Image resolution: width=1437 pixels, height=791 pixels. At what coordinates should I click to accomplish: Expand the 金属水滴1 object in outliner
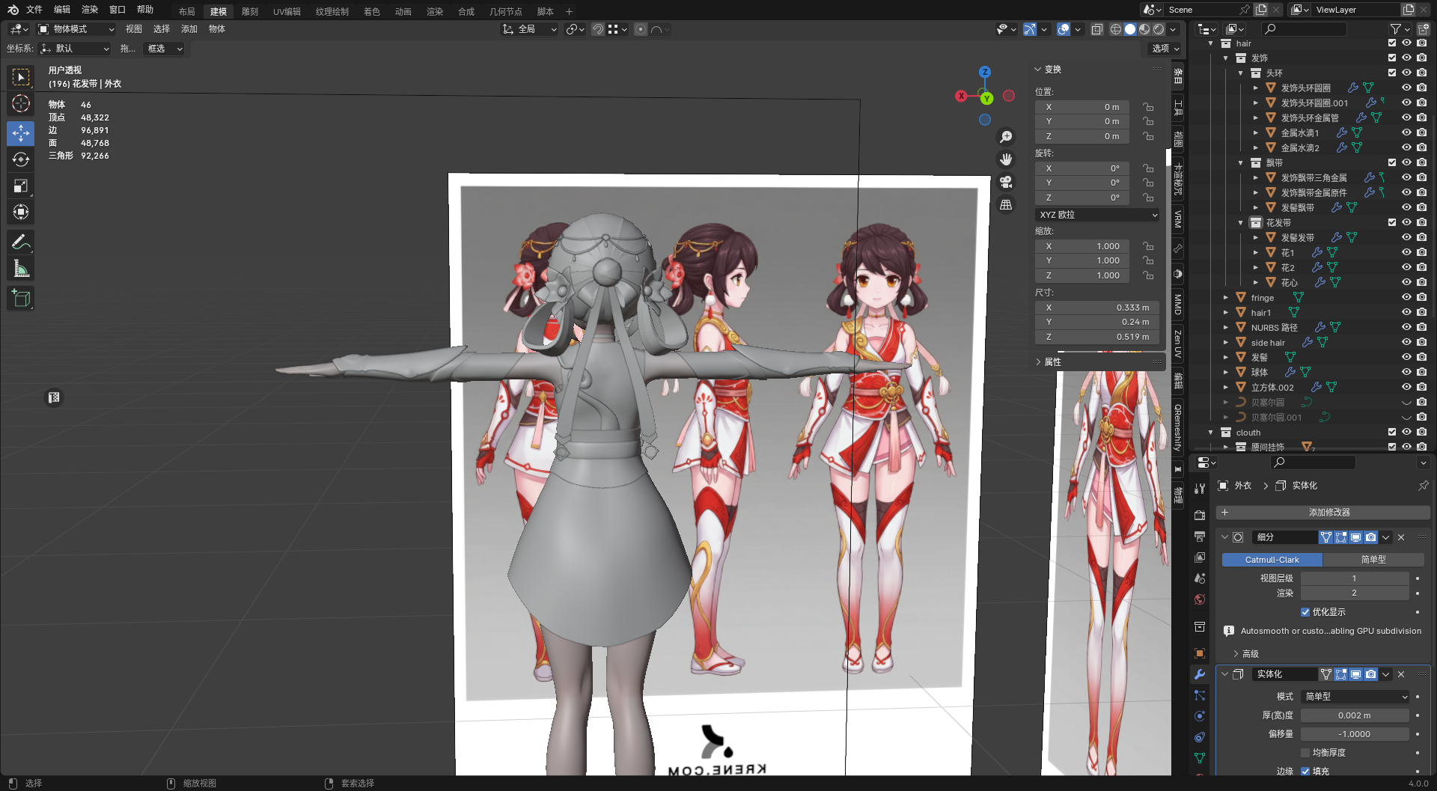[x=1256, y=132]
